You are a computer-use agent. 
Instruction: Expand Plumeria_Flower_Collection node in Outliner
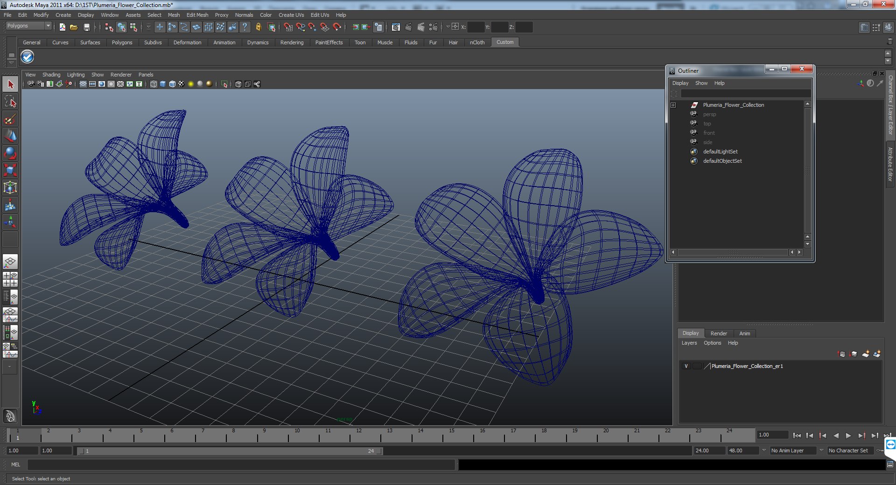[x=673, y=105]
